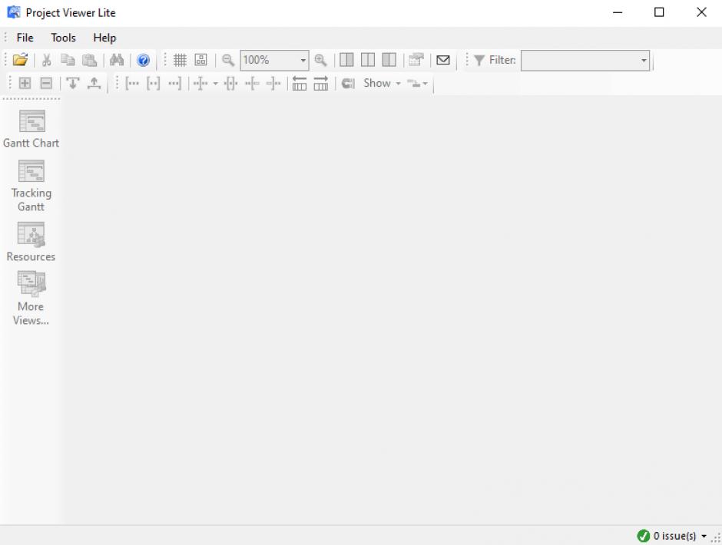Click the bracketed fit timescale icon
This screenshot has width=722, height=545.
click(x=230, y=84)
